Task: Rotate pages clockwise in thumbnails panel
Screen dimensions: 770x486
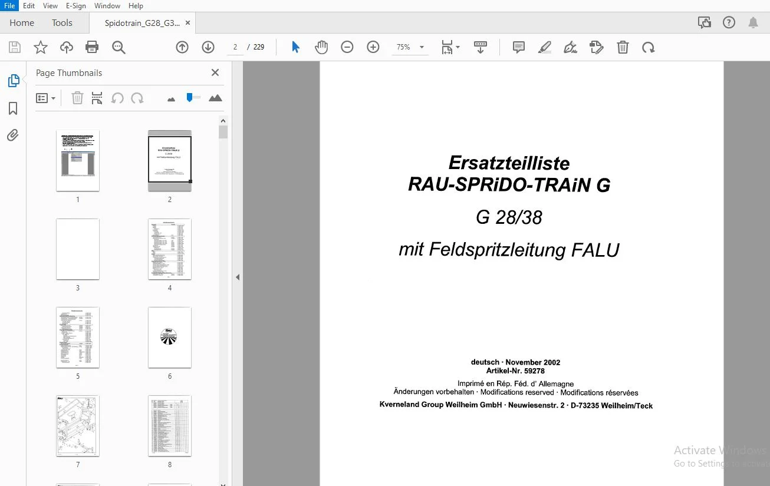Action: click(x=137, y=98)
